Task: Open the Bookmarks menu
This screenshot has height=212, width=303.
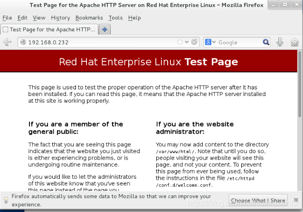Action: point(89,18)
